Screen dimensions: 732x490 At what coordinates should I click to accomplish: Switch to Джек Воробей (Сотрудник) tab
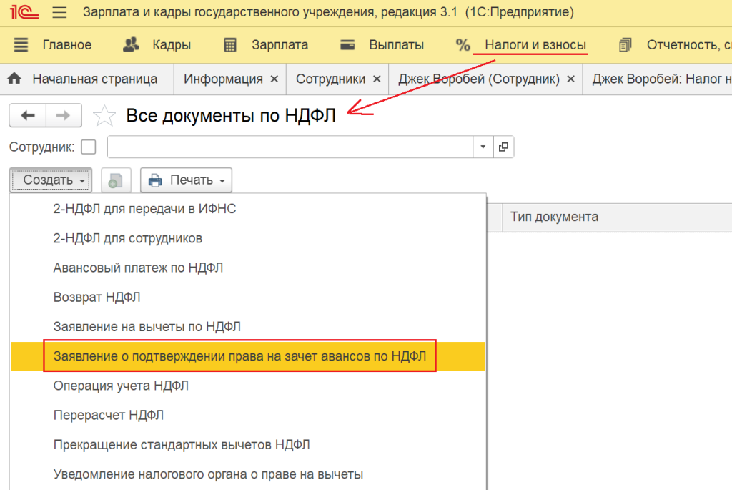478,79
